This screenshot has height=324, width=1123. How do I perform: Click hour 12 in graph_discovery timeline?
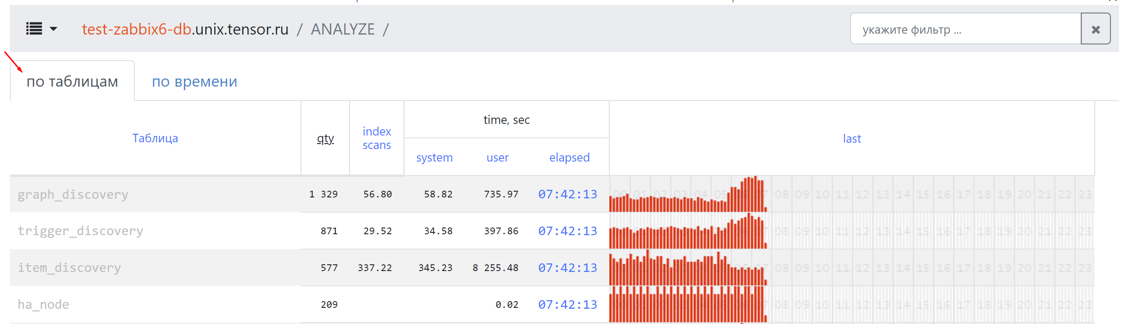(862, 194)
